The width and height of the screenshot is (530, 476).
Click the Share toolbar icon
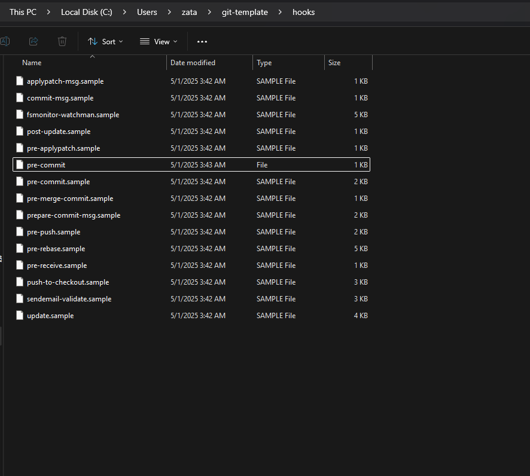tap(33, 41)
